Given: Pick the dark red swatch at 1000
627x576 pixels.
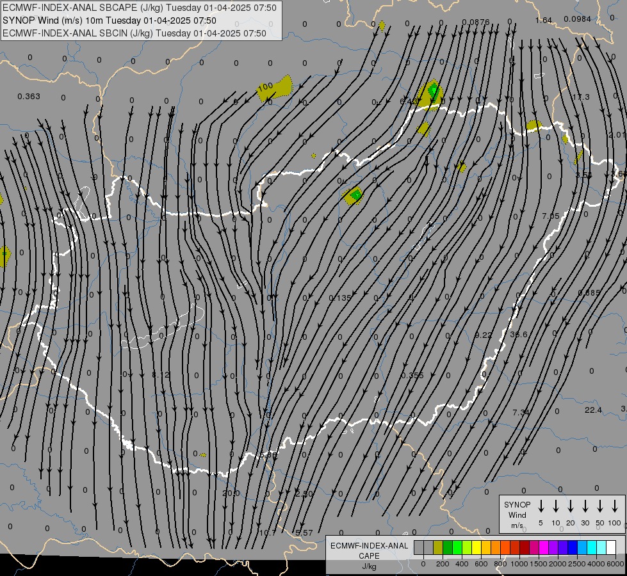Looking at the screenshot, I should click(x=525, y=547).
